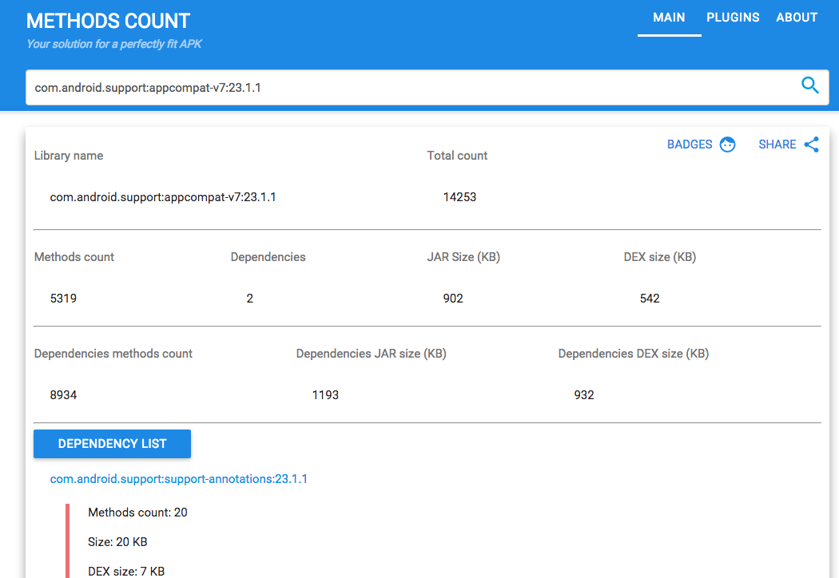Open the support-annotations:23.1.1 dependency link
839x578 pixels.
pos(179,479)
